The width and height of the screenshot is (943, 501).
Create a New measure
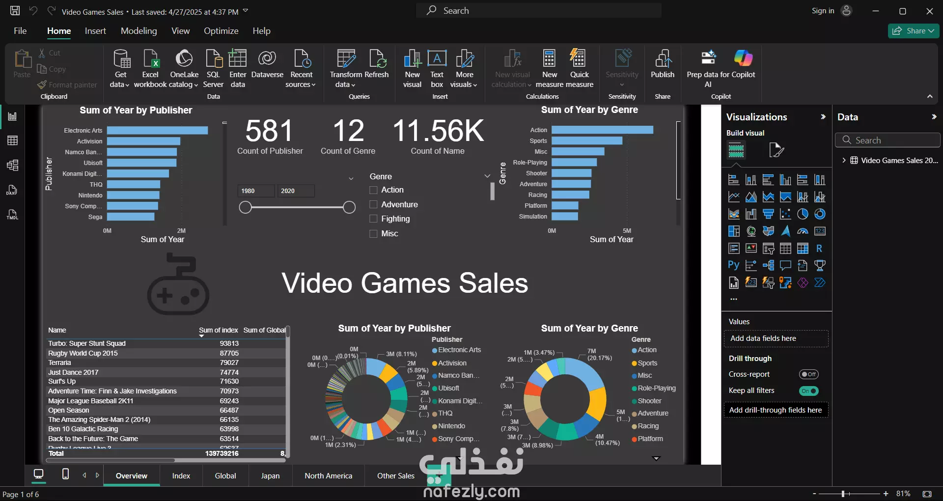point(550,68)
